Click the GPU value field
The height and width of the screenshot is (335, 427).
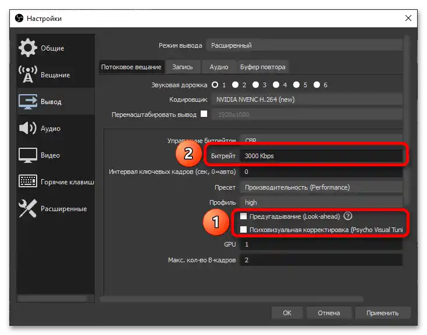(x=321, y=244)
